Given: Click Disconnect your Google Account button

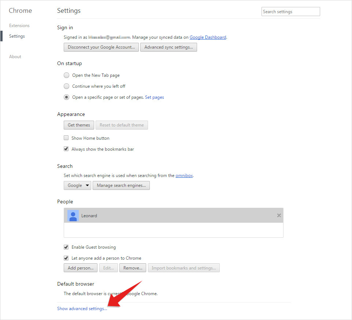Looking at the screenshot, I should pyautogui.click(x=101, y=47).
